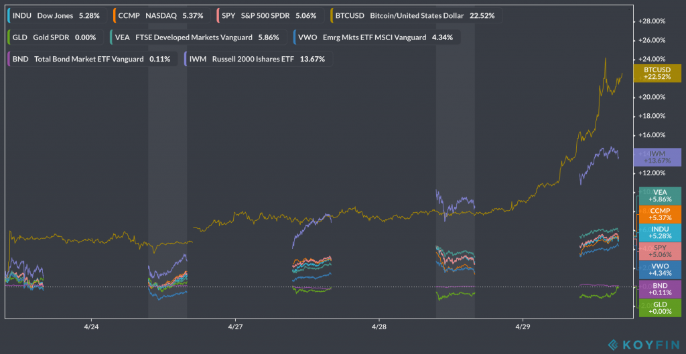Select the IWM Russell 2000 legend chip
Screen dimensions: 686x354
pyautogui.click(x=259, y=60)
